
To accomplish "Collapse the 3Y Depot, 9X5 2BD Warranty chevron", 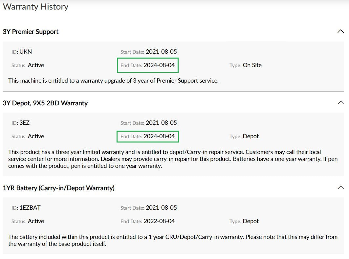I will [x=340, y=103].
